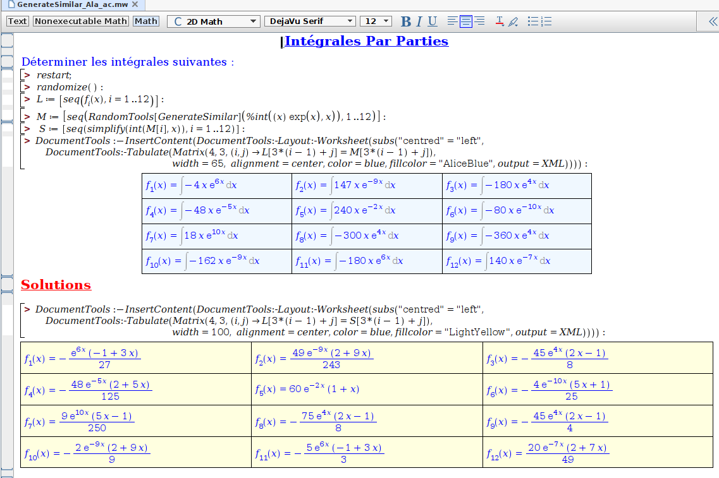
Task: Select the f9(x) integral cell -360xe^4x
Action: click(517, 236)
